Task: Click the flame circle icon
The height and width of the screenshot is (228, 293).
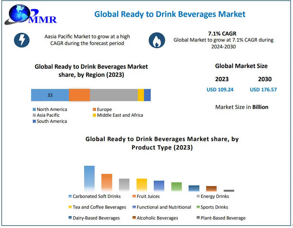Action: point(156,40)
